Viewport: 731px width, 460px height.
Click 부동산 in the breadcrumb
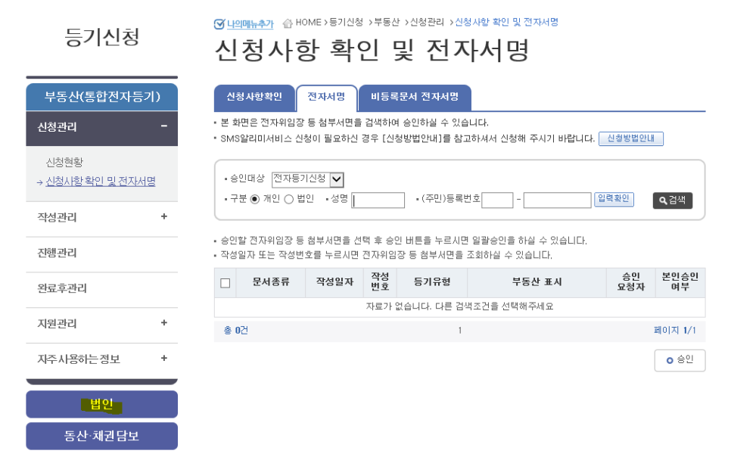387,23
